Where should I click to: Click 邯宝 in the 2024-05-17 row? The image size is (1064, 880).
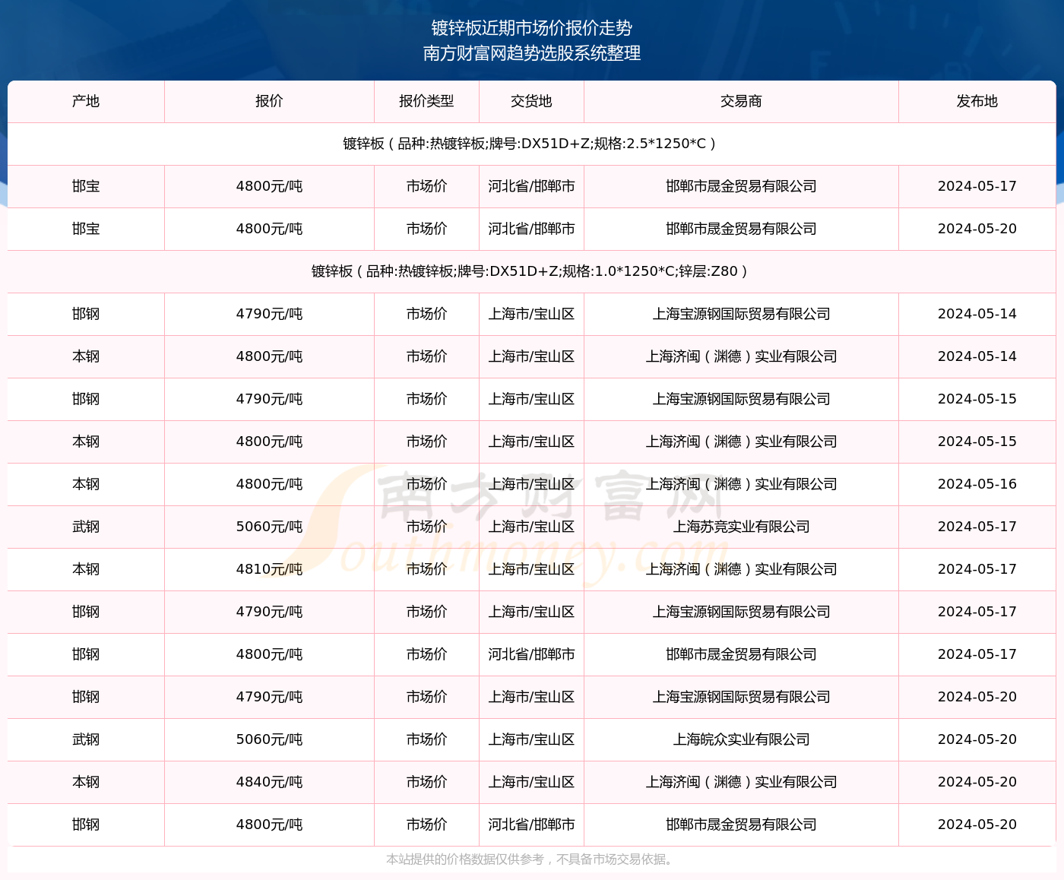click(x=86, y=186)
